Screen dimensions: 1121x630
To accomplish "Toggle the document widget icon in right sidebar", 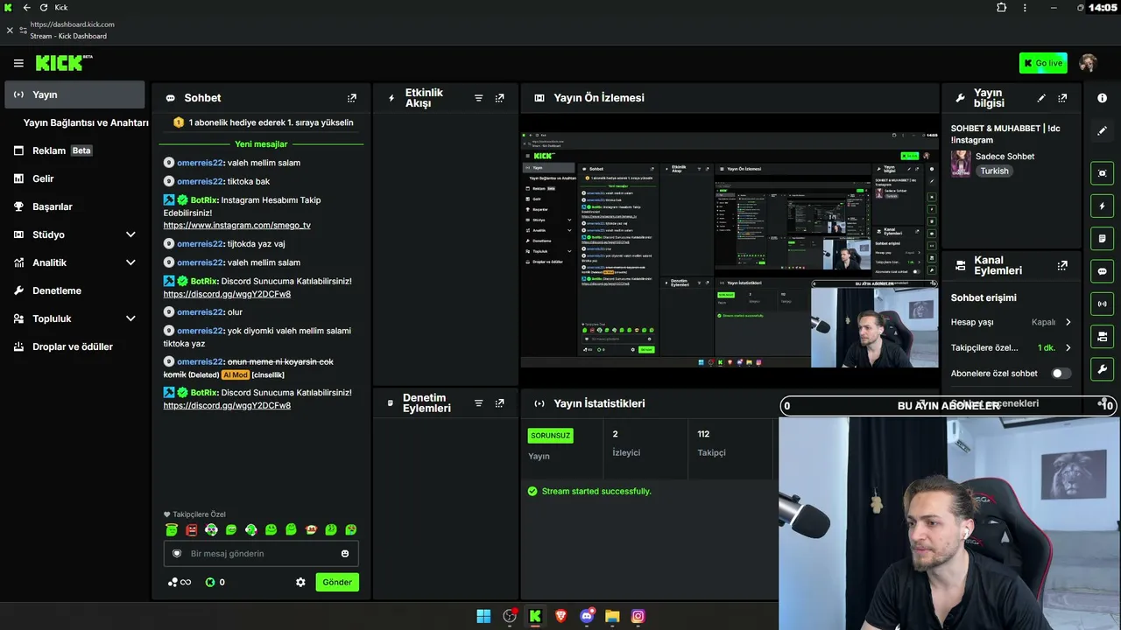I will click(1102, 238).
